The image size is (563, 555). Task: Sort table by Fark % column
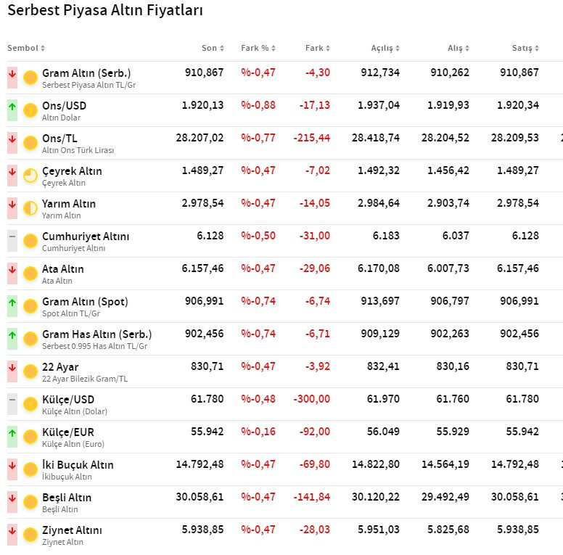click(258, 48)
